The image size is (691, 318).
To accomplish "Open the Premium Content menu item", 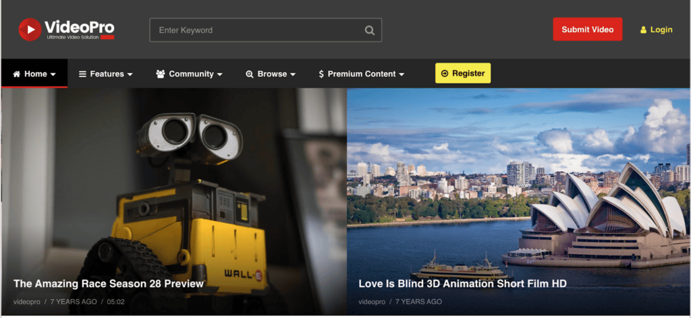I will click(362, 74).
